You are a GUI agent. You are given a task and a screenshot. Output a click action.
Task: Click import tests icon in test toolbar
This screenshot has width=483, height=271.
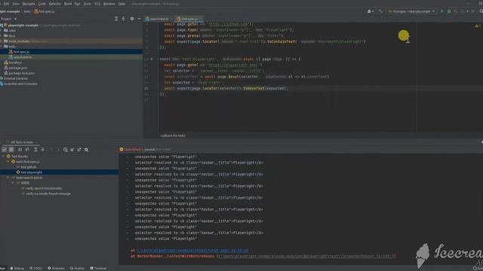tap(72, 150)
